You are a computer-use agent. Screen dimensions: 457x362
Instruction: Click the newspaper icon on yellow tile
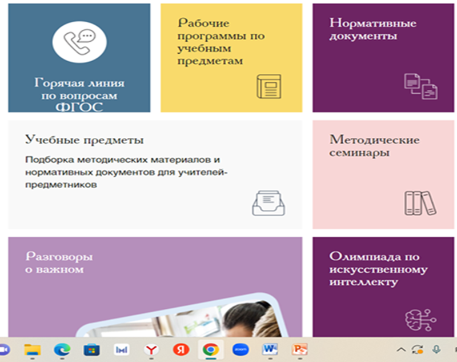click(x=269, y=86)
